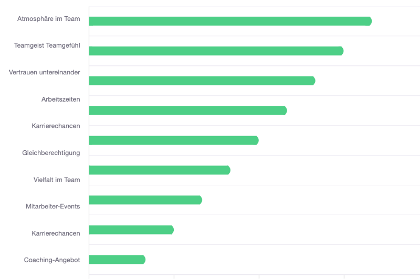Click the third-shortest green bar
Screen dimensions: 420x279
tap(145, 200)
